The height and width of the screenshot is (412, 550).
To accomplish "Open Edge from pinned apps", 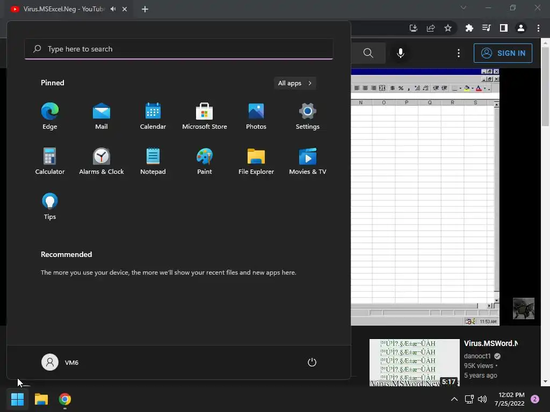I will tap(50, 116).
